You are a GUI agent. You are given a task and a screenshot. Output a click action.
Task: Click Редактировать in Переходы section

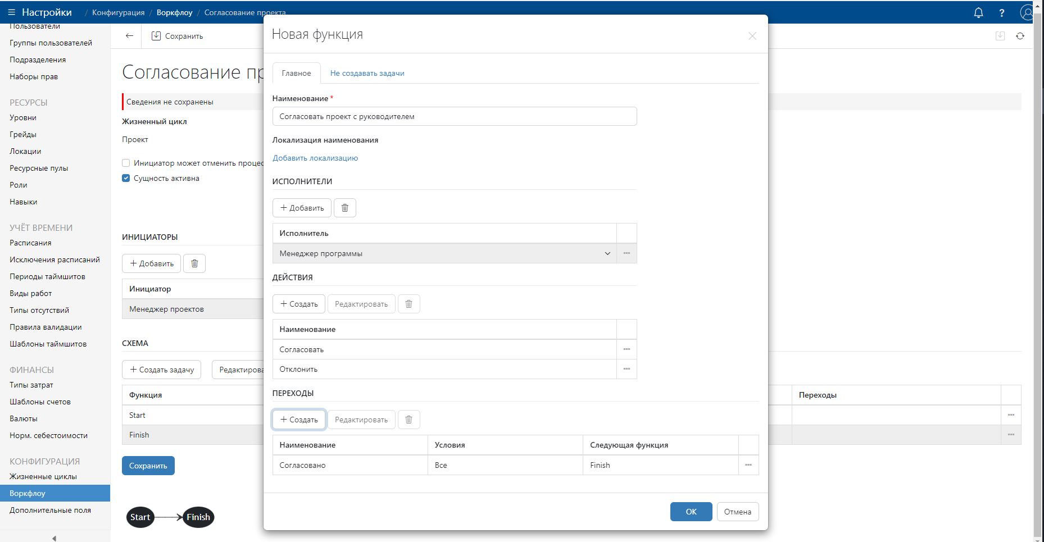click(361, 420)
